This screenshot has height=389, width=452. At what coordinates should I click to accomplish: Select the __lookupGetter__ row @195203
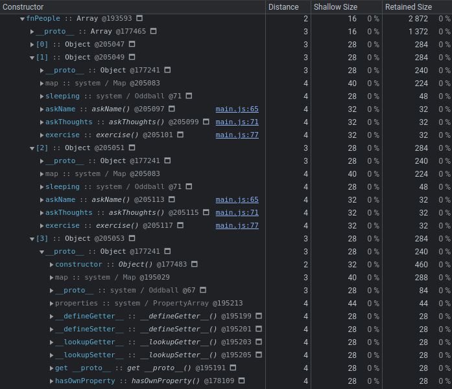tap(226, 342)
